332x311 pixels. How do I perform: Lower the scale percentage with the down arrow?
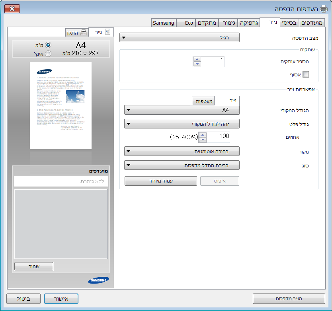click(x=203, y=140)
